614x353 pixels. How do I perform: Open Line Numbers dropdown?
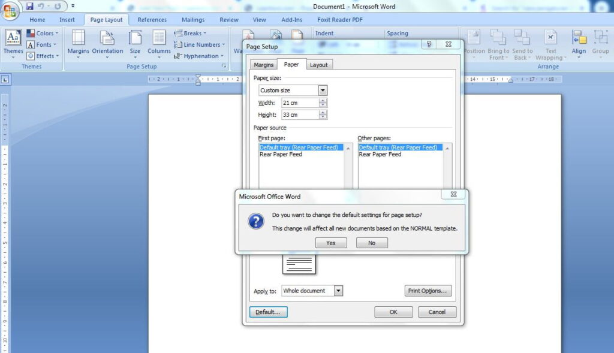pyautogui.click(x=200, y=44)
